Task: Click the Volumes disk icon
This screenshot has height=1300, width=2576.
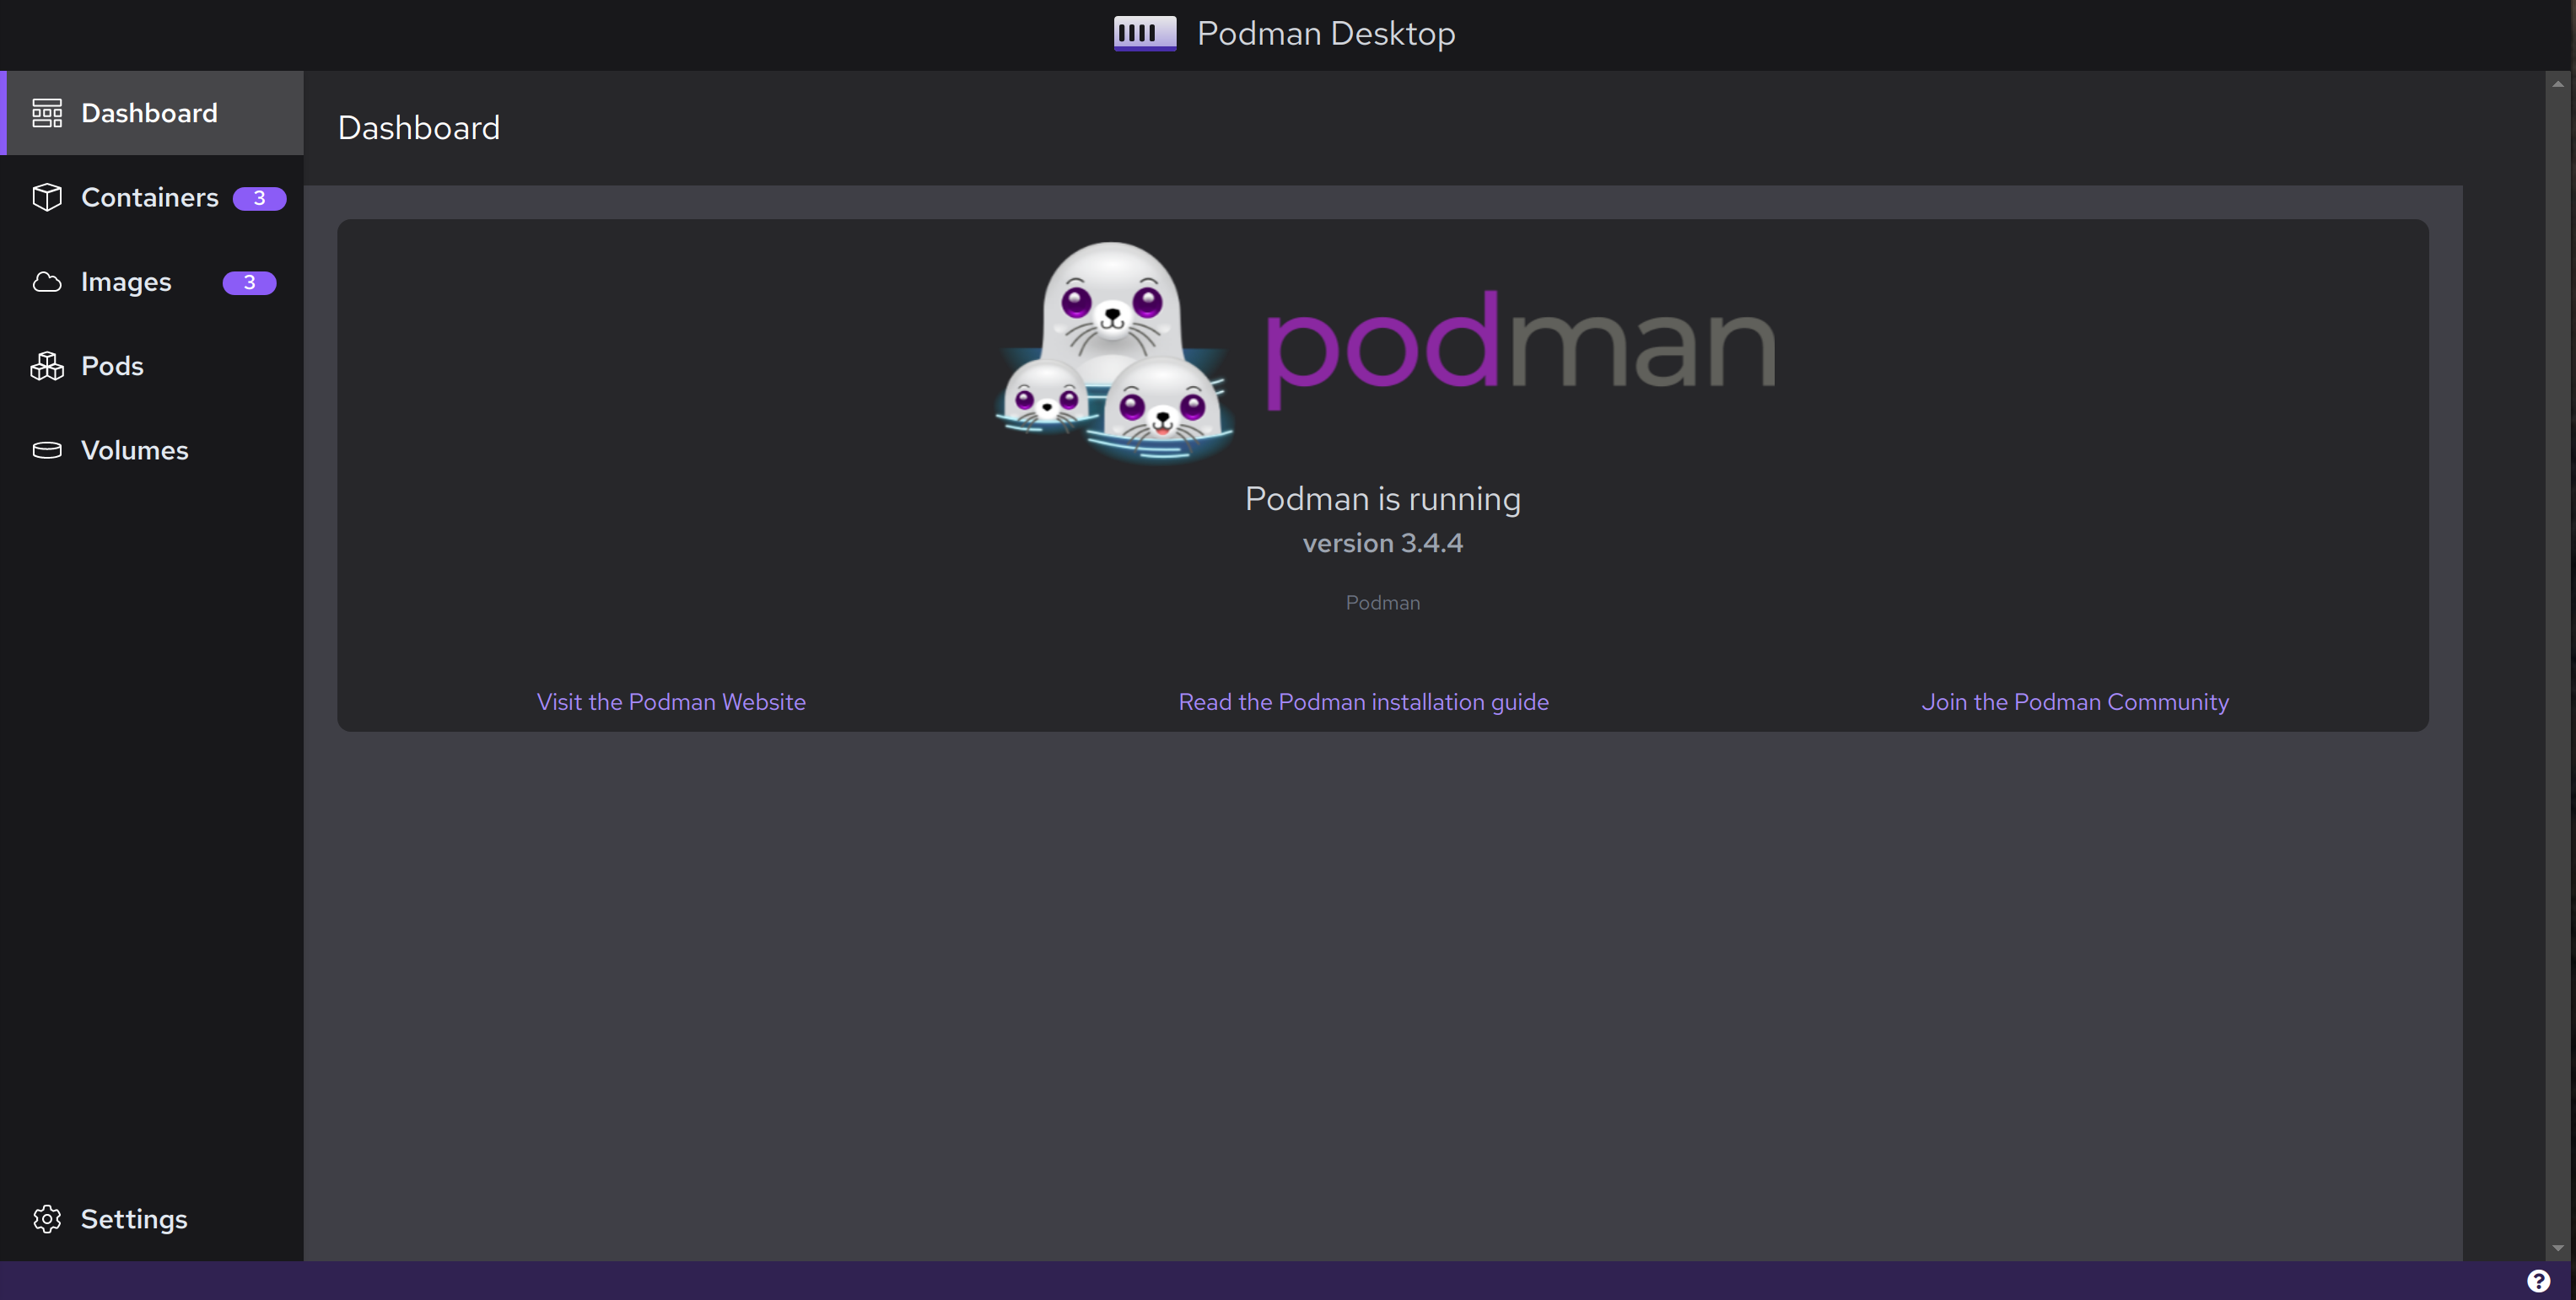Action: [x=47, y=449]
